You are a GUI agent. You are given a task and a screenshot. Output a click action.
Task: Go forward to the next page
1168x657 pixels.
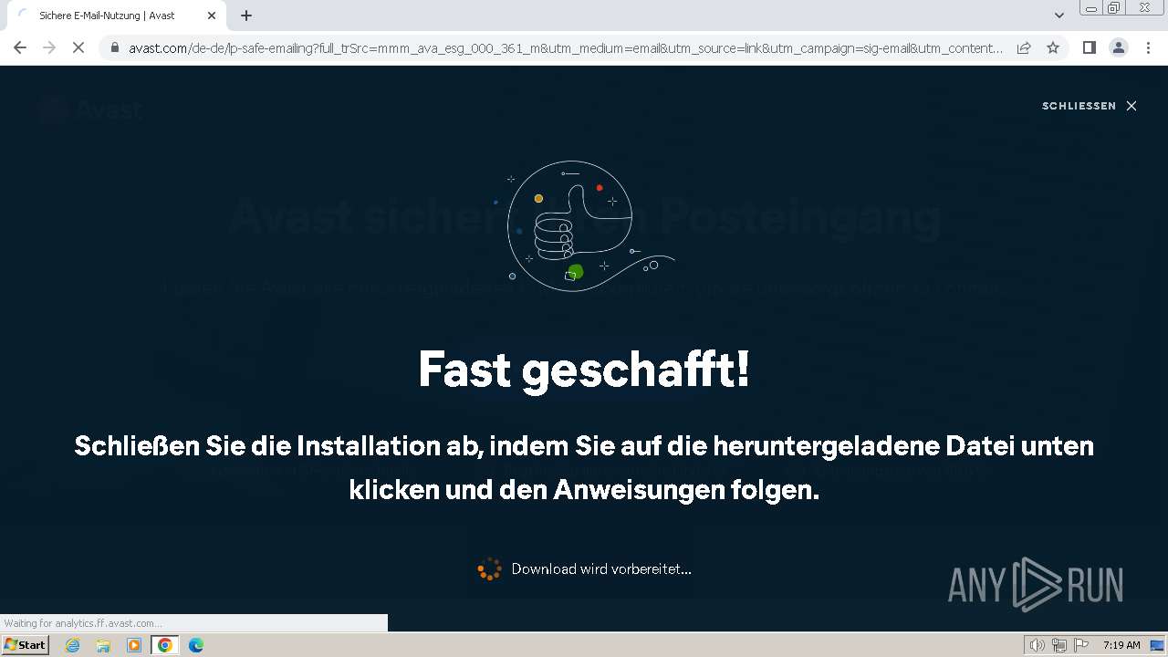49,47
